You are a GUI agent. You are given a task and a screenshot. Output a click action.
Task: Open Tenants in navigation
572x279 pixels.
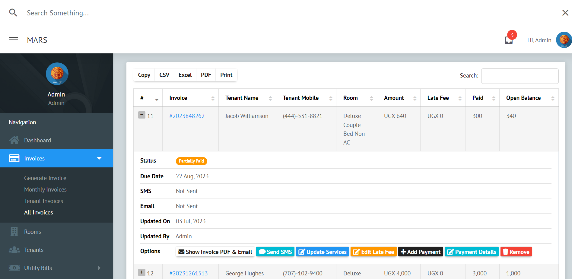tap(34, 250)
